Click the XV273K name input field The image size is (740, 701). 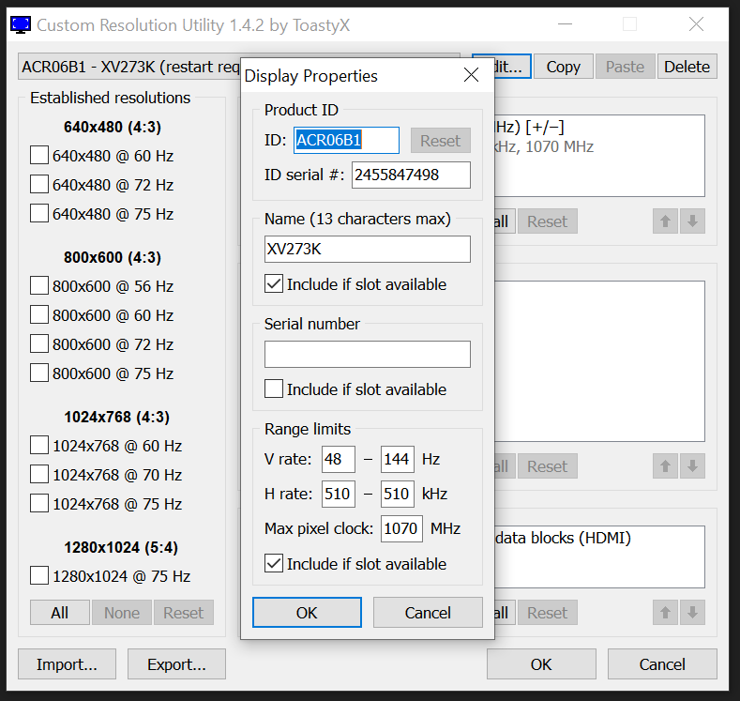click(367, 250)
